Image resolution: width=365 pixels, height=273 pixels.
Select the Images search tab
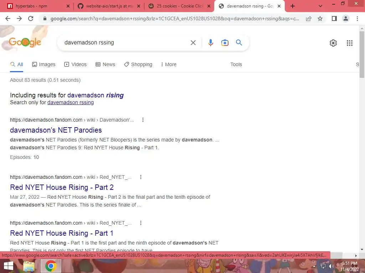44,64
